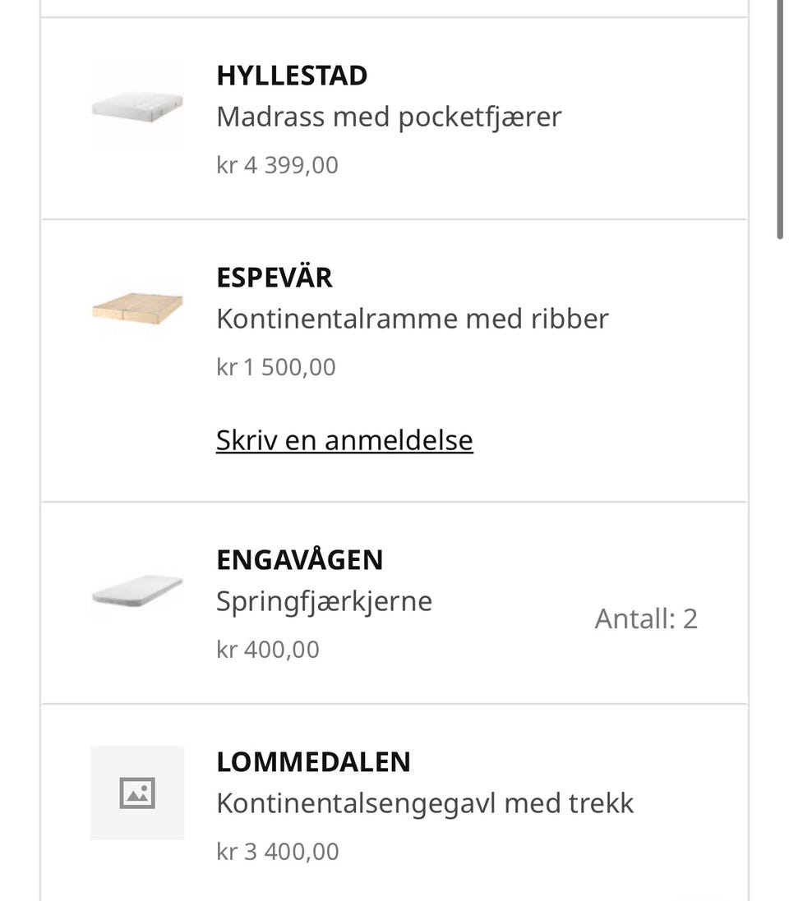Select the ESPEVÄR product title
Image resolution: width=789 pixels, height=901 pixels.
(274, 278)
